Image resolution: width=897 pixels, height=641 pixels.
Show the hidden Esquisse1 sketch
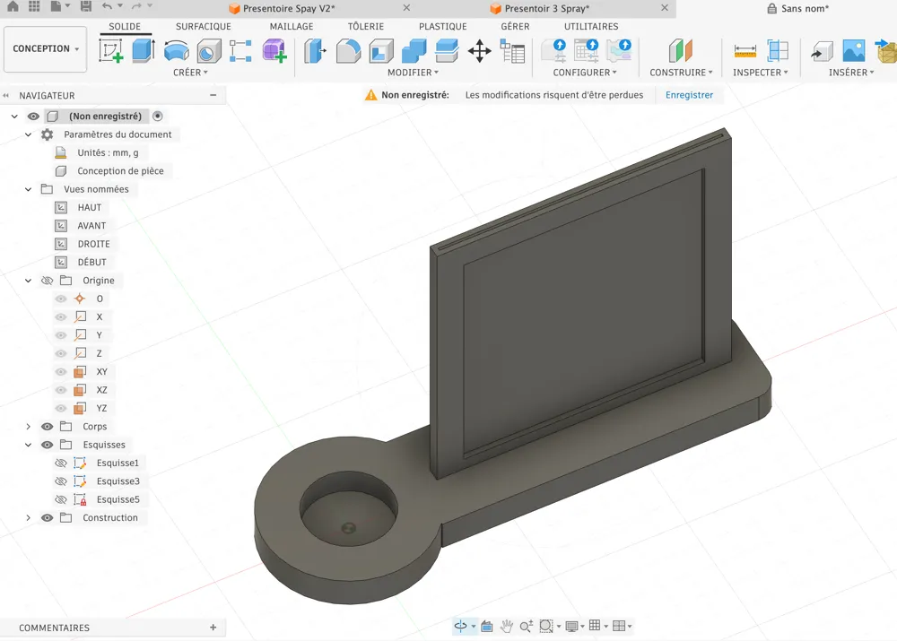(61, 463)
